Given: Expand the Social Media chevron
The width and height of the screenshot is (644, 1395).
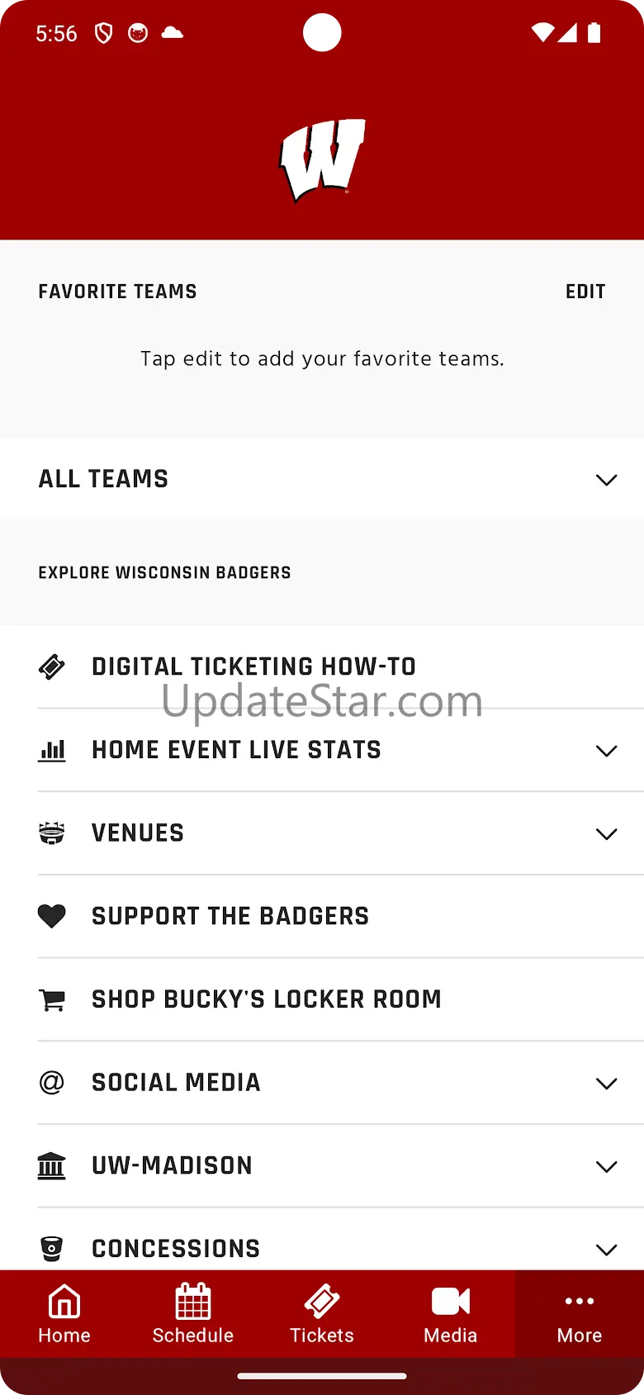Looking at the screenshot, I should point(606,1084).
